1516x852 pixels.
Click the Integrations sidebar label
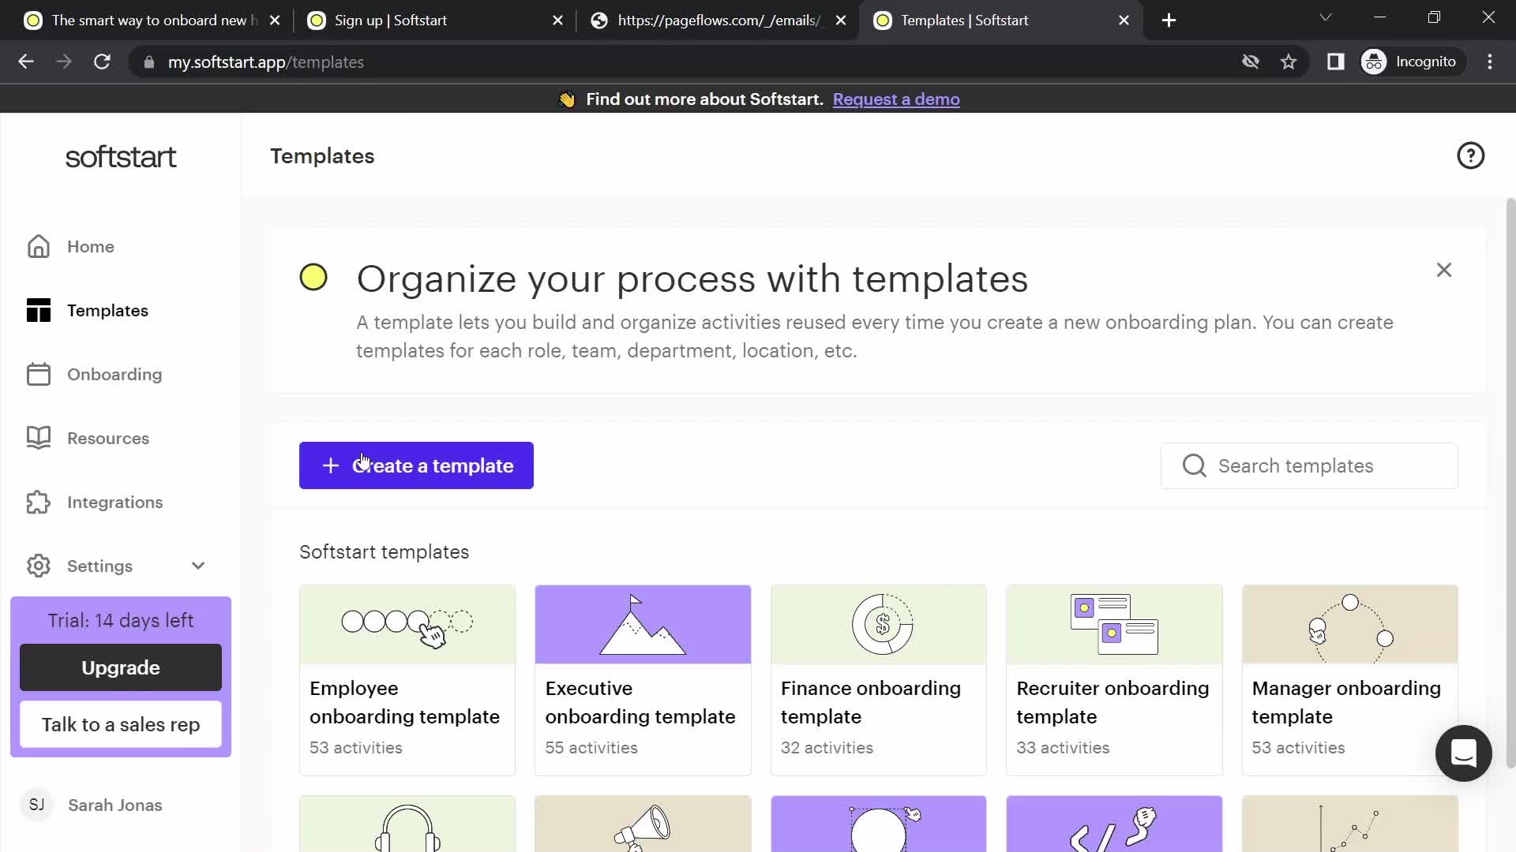tap(115, 503)
